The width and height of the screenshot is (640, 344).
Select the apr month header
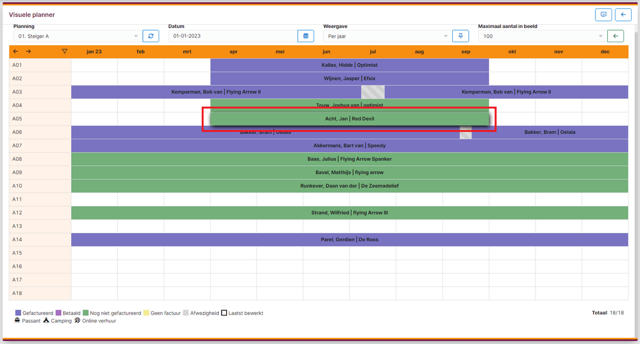[234, 51]
